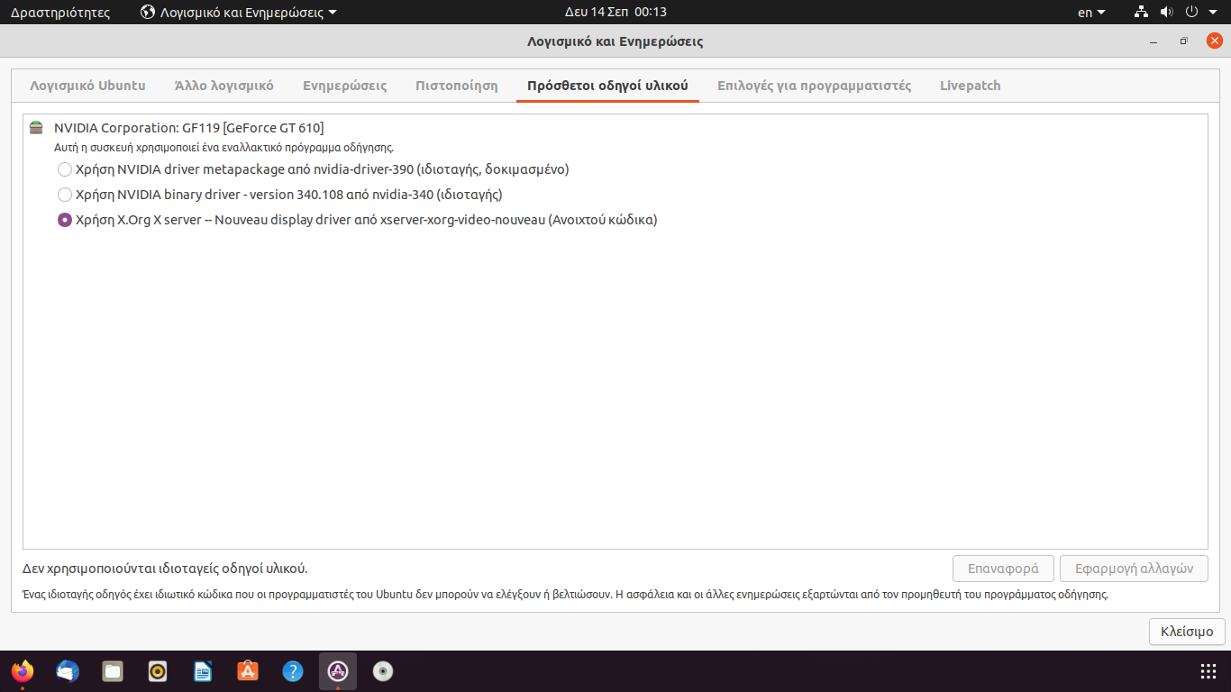The height and width of the screenshot is (692, 1231).
Task: Click window title Λογισμικό και Ενημερώσεις
Action: 615,41
